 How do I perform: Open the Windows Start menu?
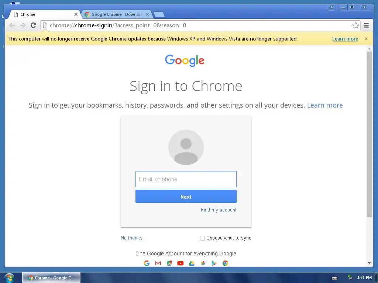[9, 278]
